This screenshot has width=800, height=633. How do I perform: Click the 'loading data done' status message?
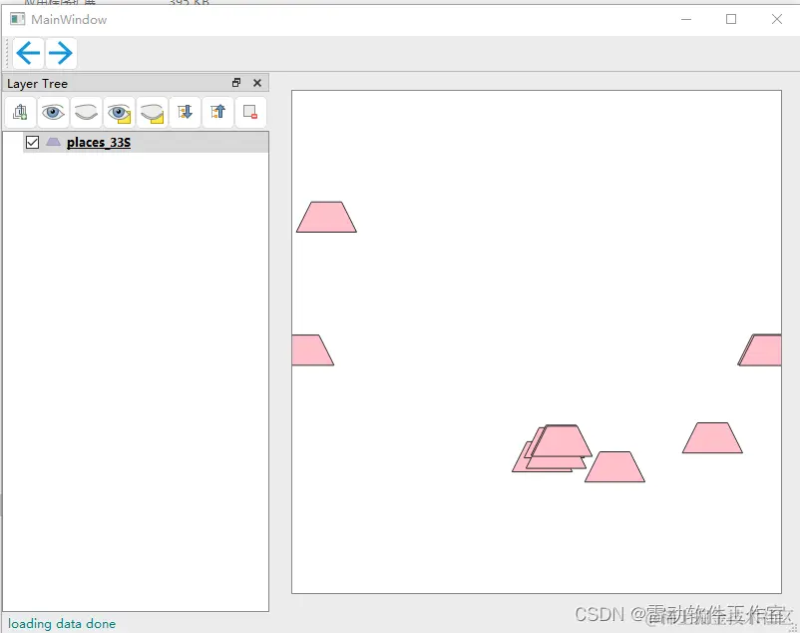click(62, 623)
